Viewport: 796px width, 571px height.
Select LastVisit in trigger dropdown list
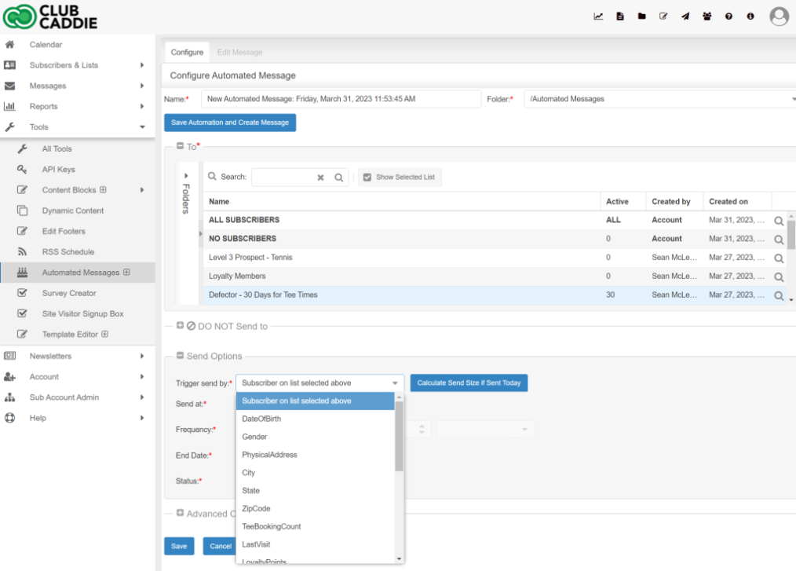pyautogui.click(x=316, y=544)
